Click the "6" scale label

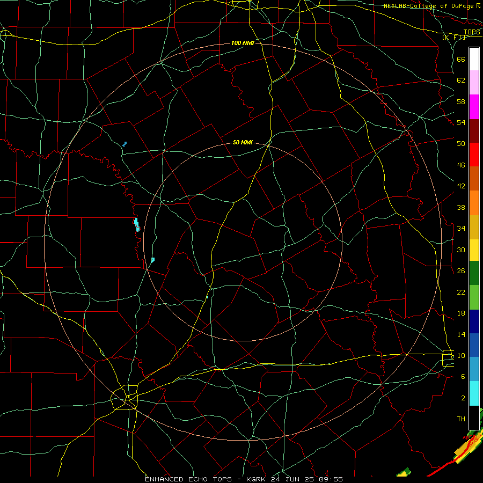coord(463,376)
